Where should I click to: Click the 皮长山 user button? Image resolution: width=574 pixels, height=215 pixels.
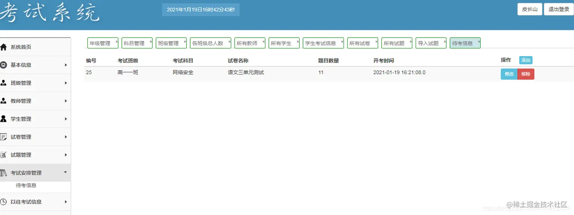[x=530, y=9]
